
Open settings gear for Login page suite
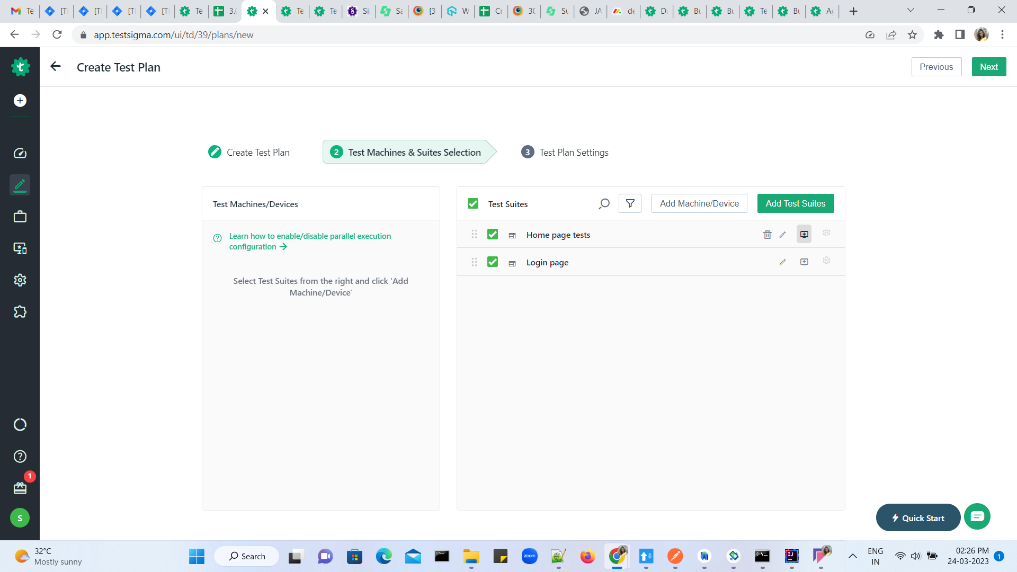(x=826, y=261)
